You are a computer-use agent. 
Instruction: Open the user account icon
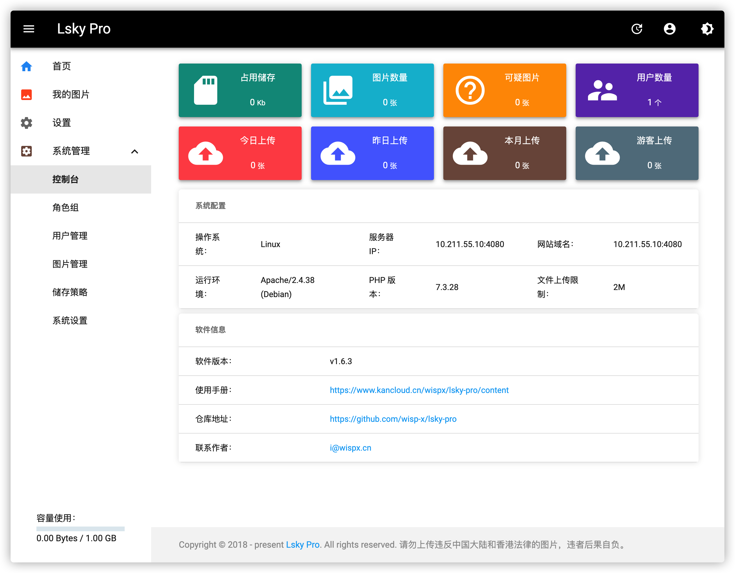tap(670, 29)
